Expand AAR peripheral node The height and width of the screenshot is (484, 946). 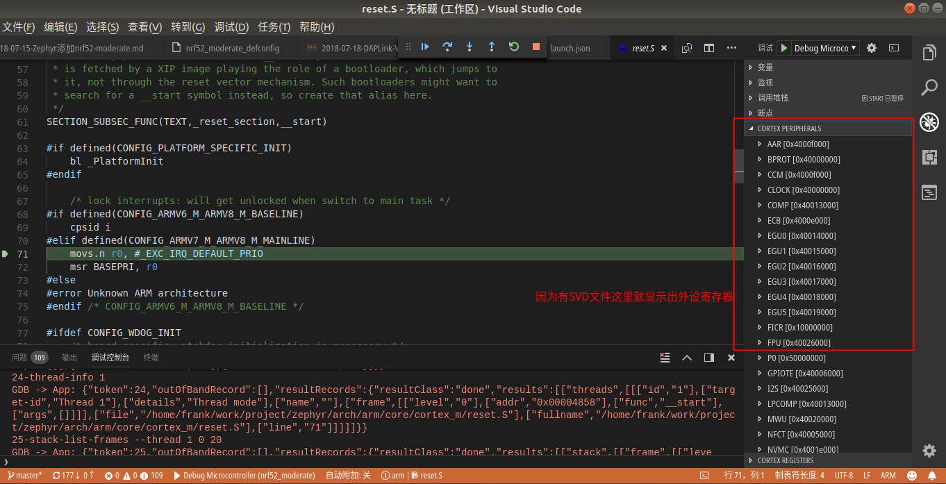pos(759,144)
